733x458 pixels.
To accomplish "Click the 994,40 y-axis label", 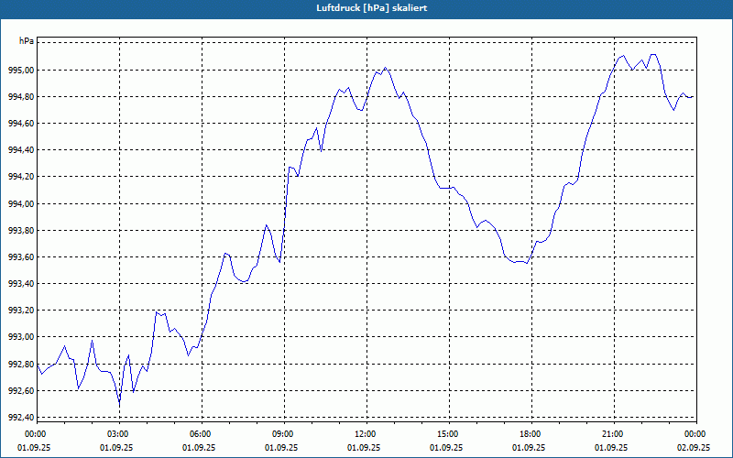I will (21, 150).
